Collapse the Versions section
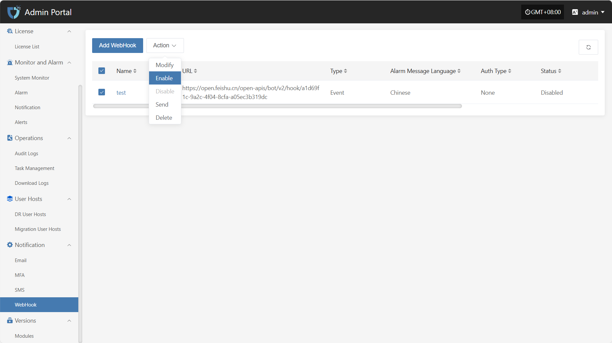This screenshot has height=343, width=612. click(69, 321)
